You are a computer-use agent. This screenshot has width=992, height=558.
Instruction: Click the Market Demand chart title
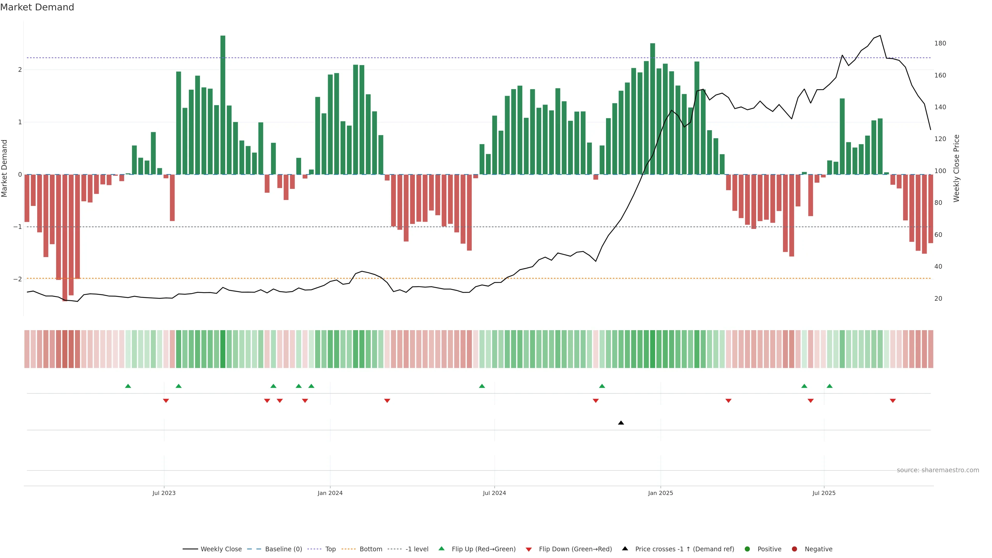click(37, 7)
